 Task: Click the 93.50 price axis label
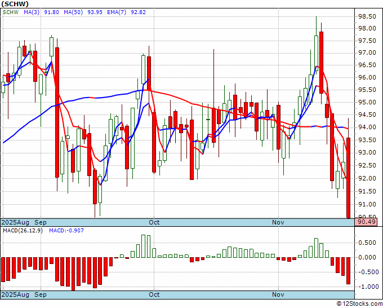coord(367,140)
